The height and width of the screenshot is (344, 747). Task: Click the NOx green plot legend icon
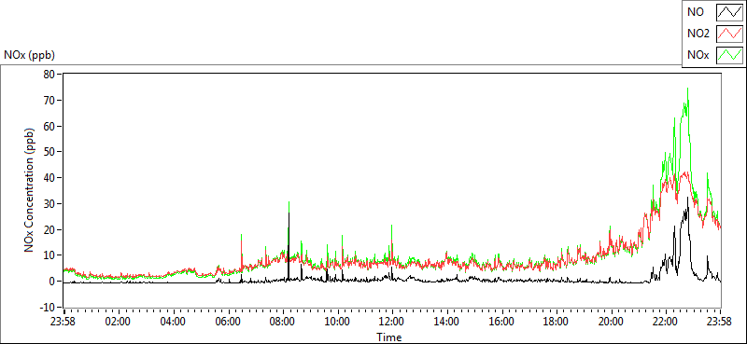pos(730,54)
